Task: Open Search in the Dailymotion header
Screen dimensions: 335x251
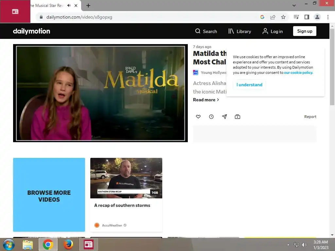Action: (206, 31)
